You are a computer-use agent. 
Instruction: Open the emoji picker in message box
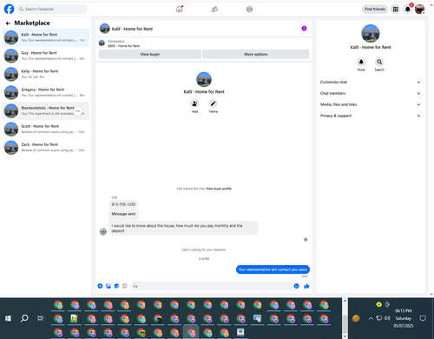pos(296,286)
